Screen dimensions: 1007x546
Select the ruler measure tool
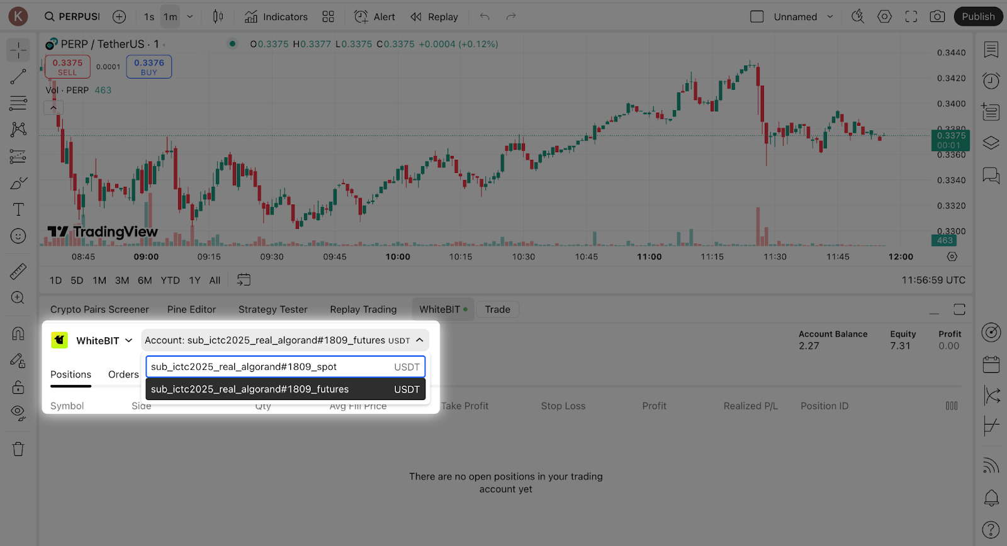(18, 271)
